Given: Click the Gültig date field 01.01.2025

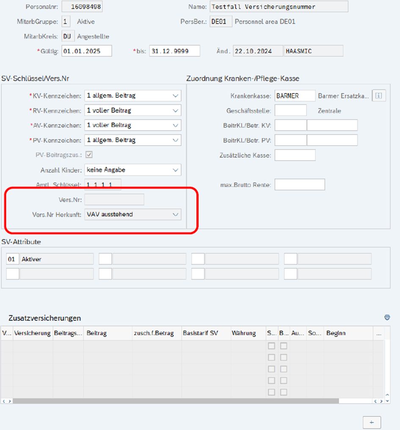Looking at the screenshot, I should (86, 51).
